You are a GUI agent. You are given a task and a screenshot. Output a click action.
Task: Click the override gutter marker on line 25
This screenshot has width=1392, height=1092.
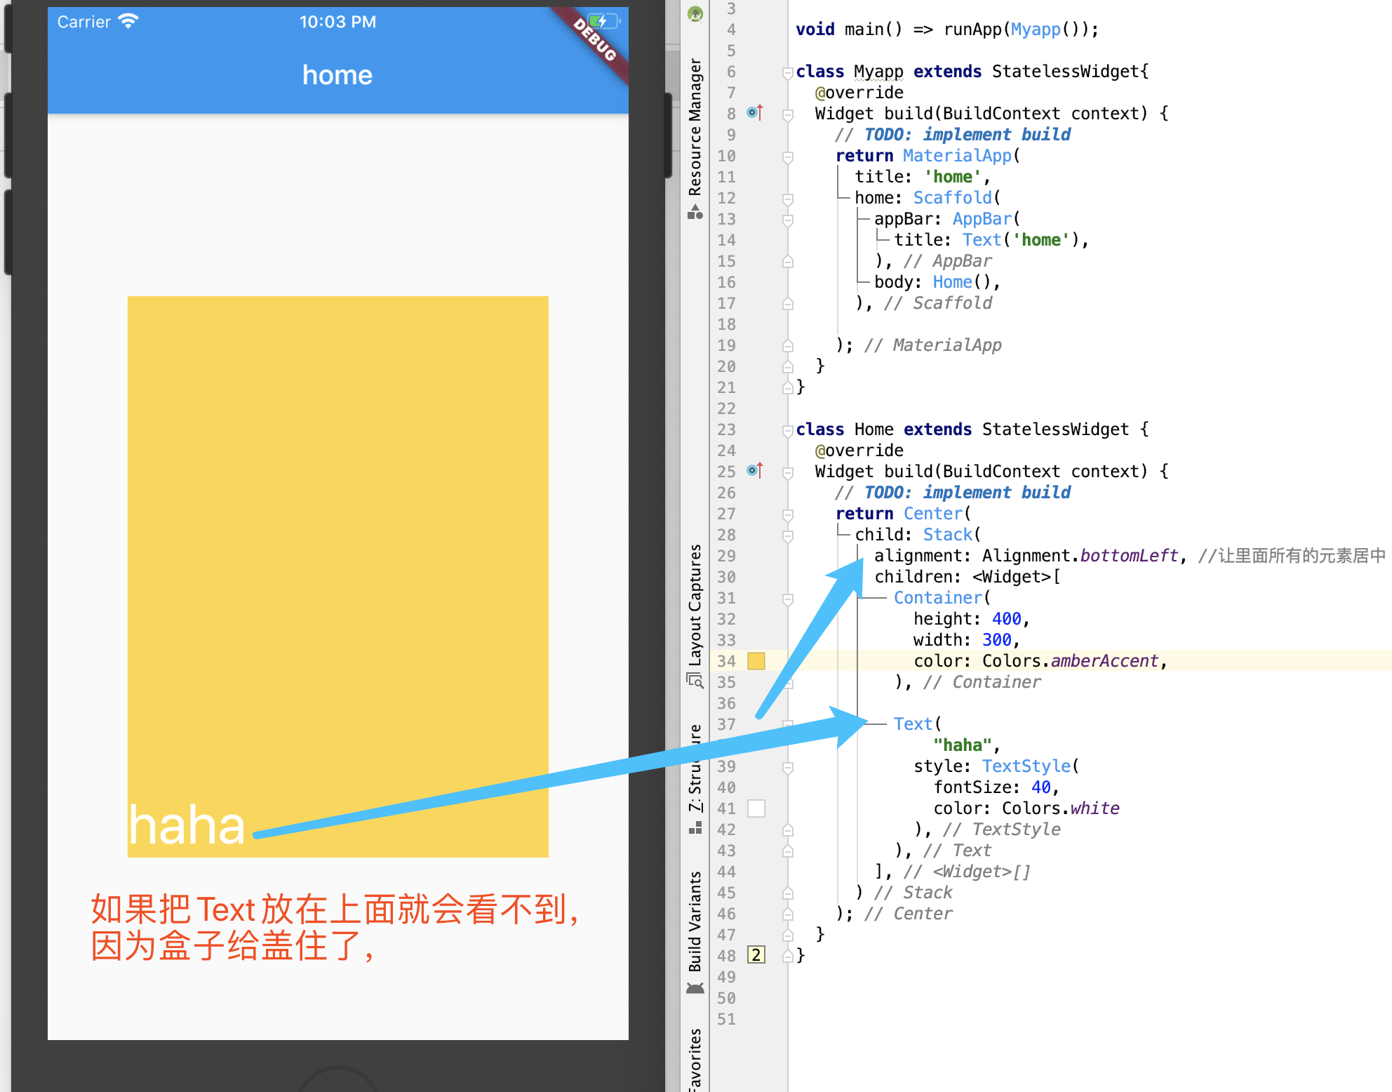755,470
